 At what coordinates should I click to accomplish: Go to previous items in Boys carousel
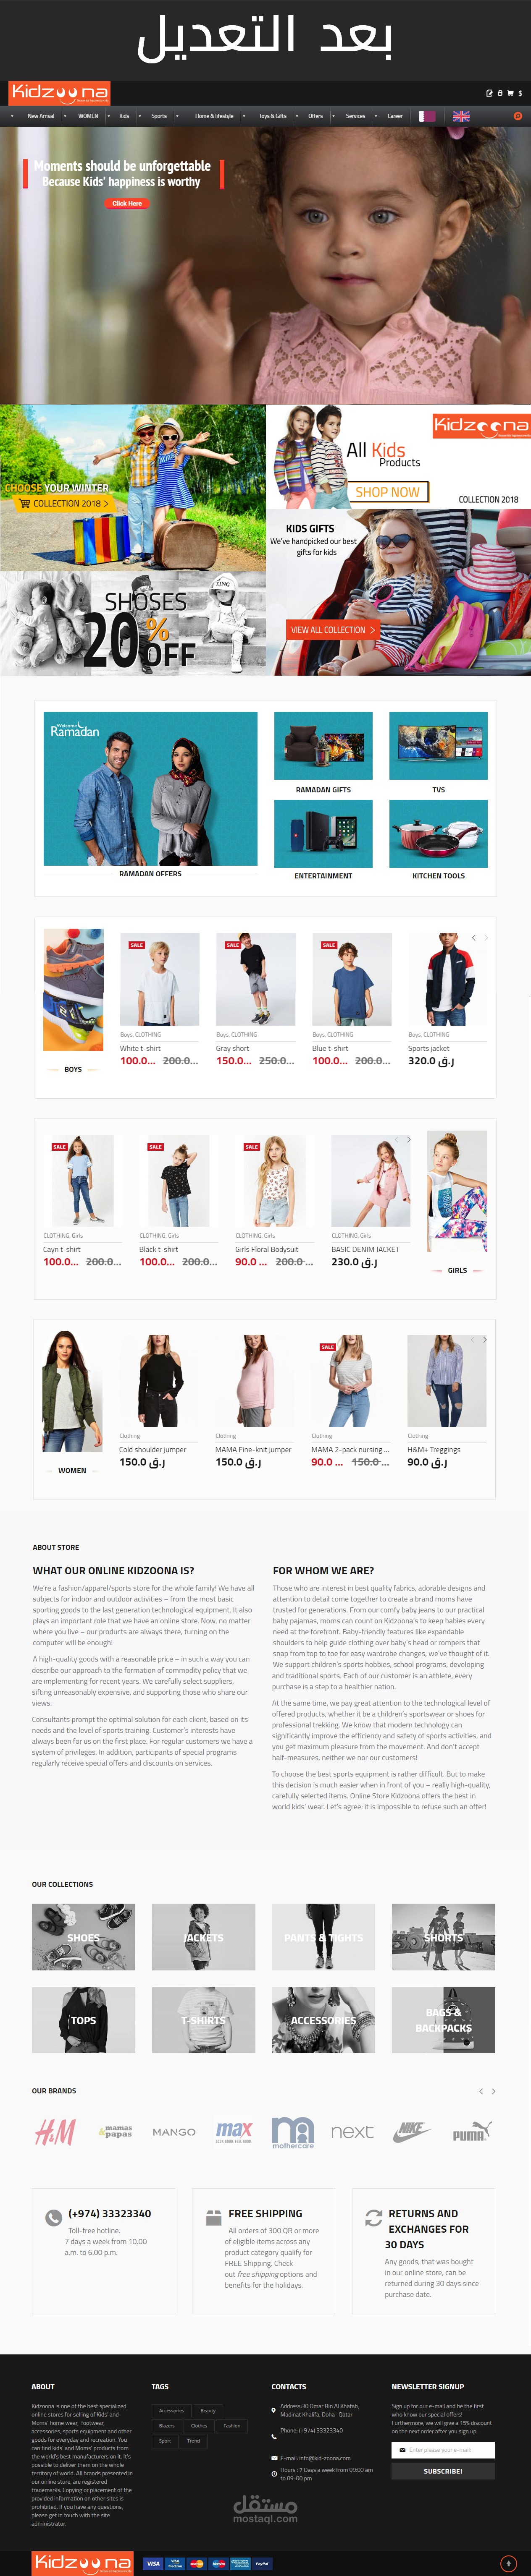coord(473,938)
